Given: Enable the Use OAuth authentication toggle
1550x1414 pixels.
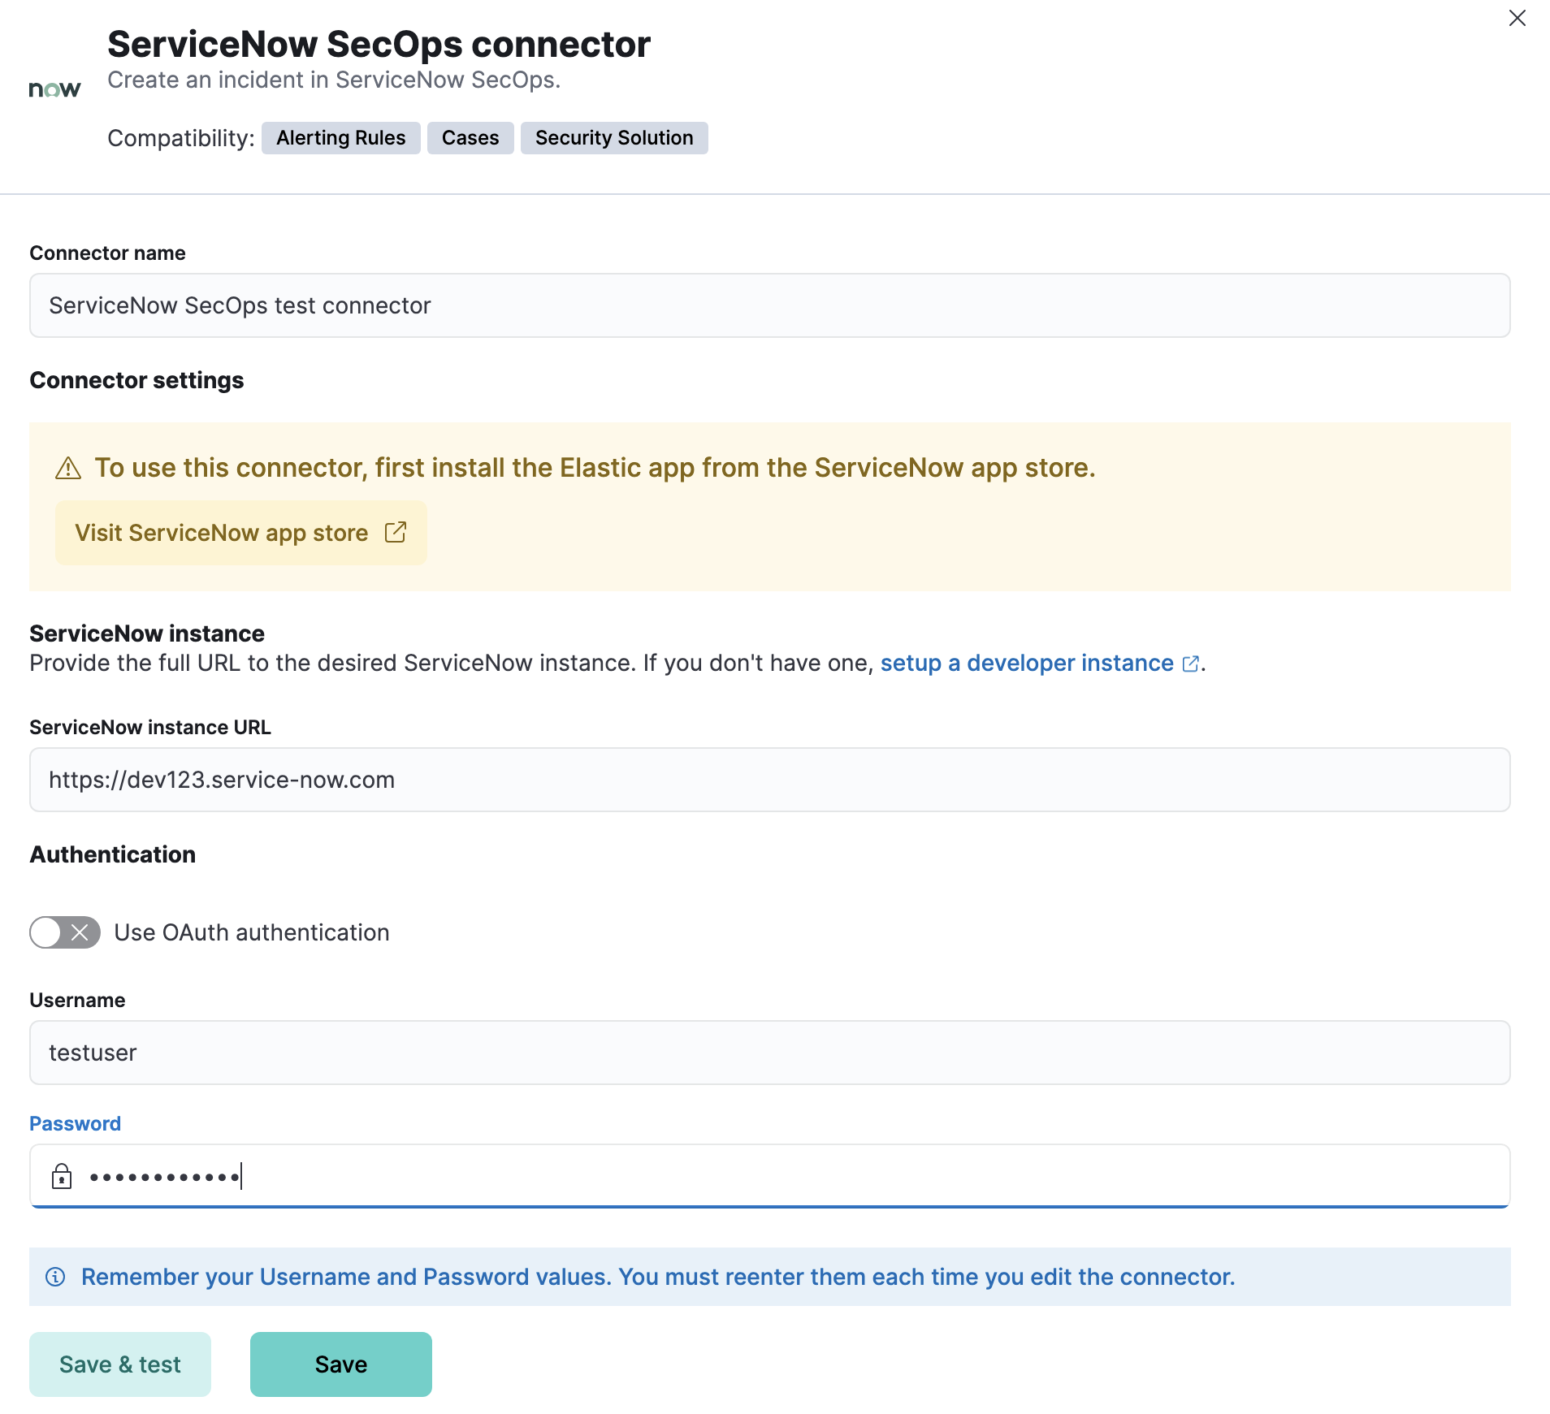Looking at the screenshot, I should pos(64,932).
